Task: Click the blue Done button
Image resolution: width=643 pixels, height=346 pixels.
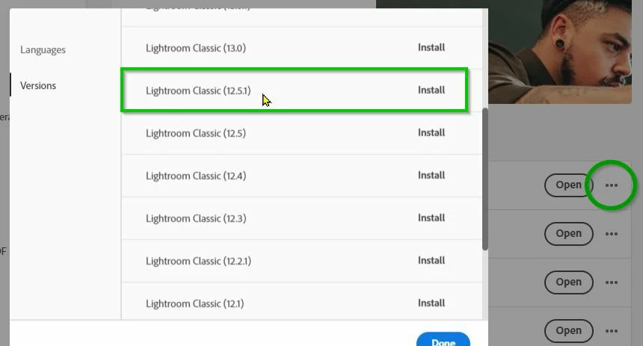Action: coord(443,339)
